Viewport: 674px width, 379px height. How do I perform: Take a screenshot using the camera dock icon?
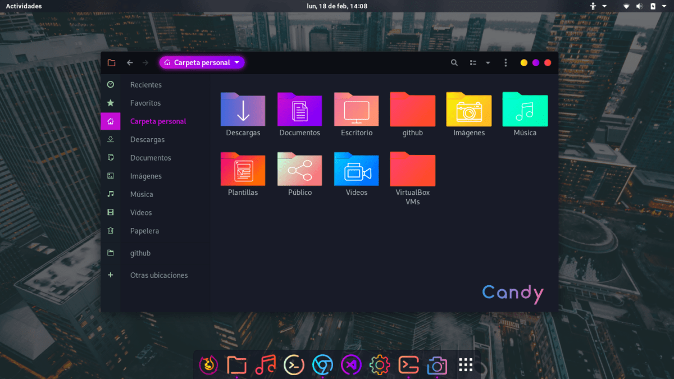pos(437,364)
